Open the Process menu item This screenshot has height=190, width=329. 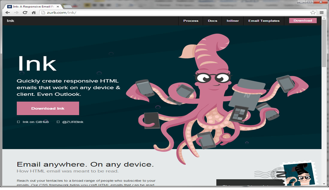191,21
